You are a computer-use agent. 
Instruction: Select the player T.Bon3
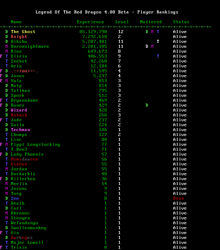point(19,150)
